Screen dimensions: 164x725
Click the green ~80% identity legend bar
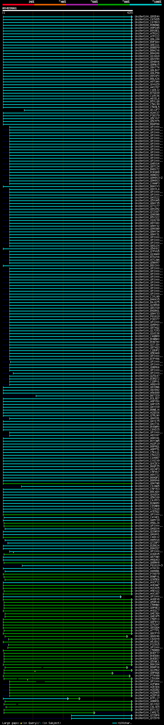coord(114,5)
